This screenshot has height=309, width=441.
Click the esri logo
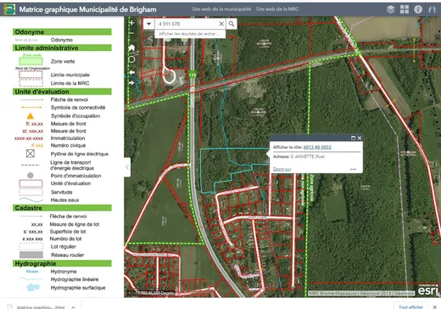tap(428, 289)
